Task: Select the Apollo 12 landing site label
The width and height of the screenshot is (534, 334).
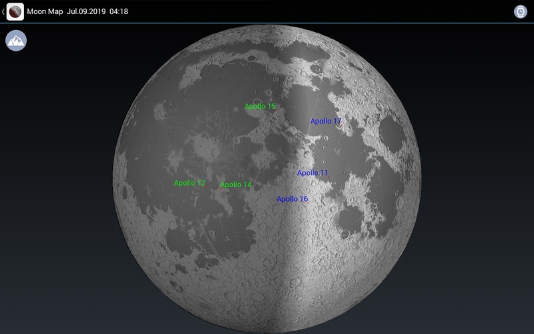Action: click(190, 183)
